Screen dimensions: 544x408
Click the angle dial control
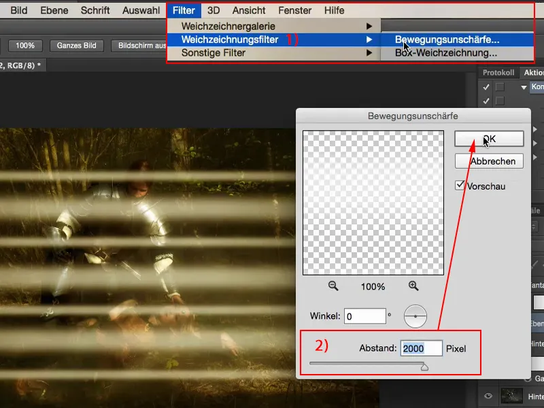coord(415,316)
